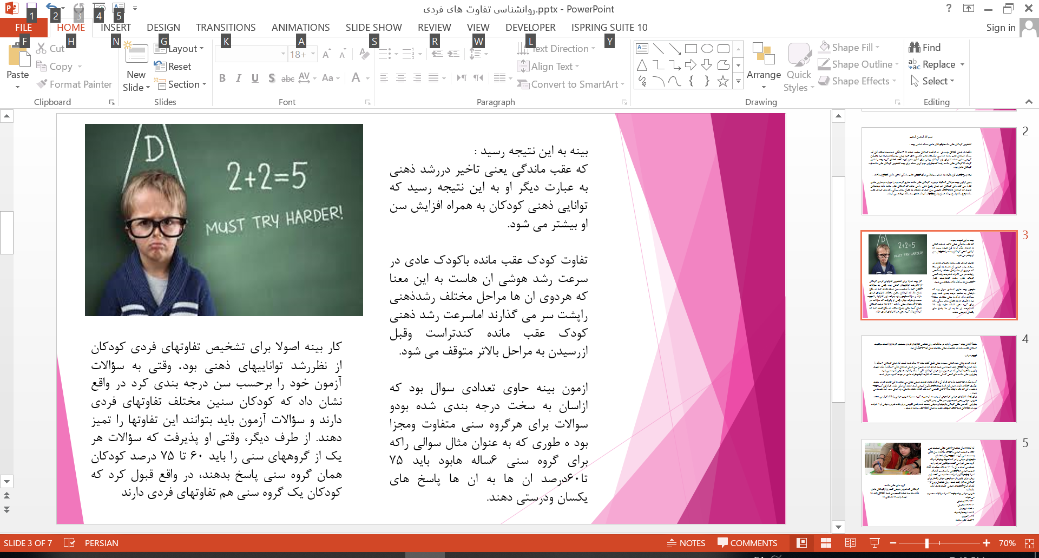1039x558 pixels.
Task: Click the Format Painter brush icon
Action: coord(42,84)
